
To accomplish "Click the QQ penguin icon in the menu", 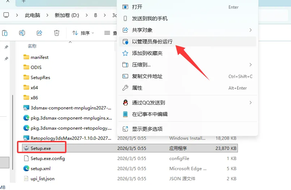I will (x=125, y=103).
